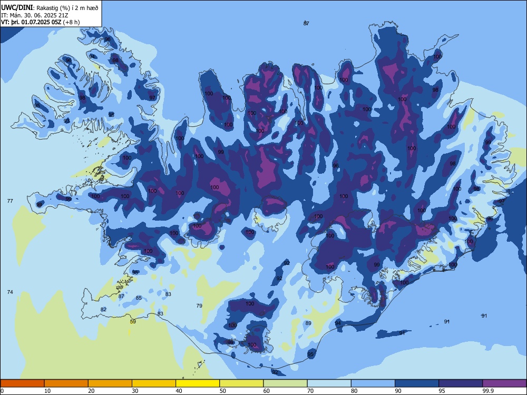Click the dark orange 0–10 legend swatch
Screen dimensions: 527x395
click(x=22, y=383)
